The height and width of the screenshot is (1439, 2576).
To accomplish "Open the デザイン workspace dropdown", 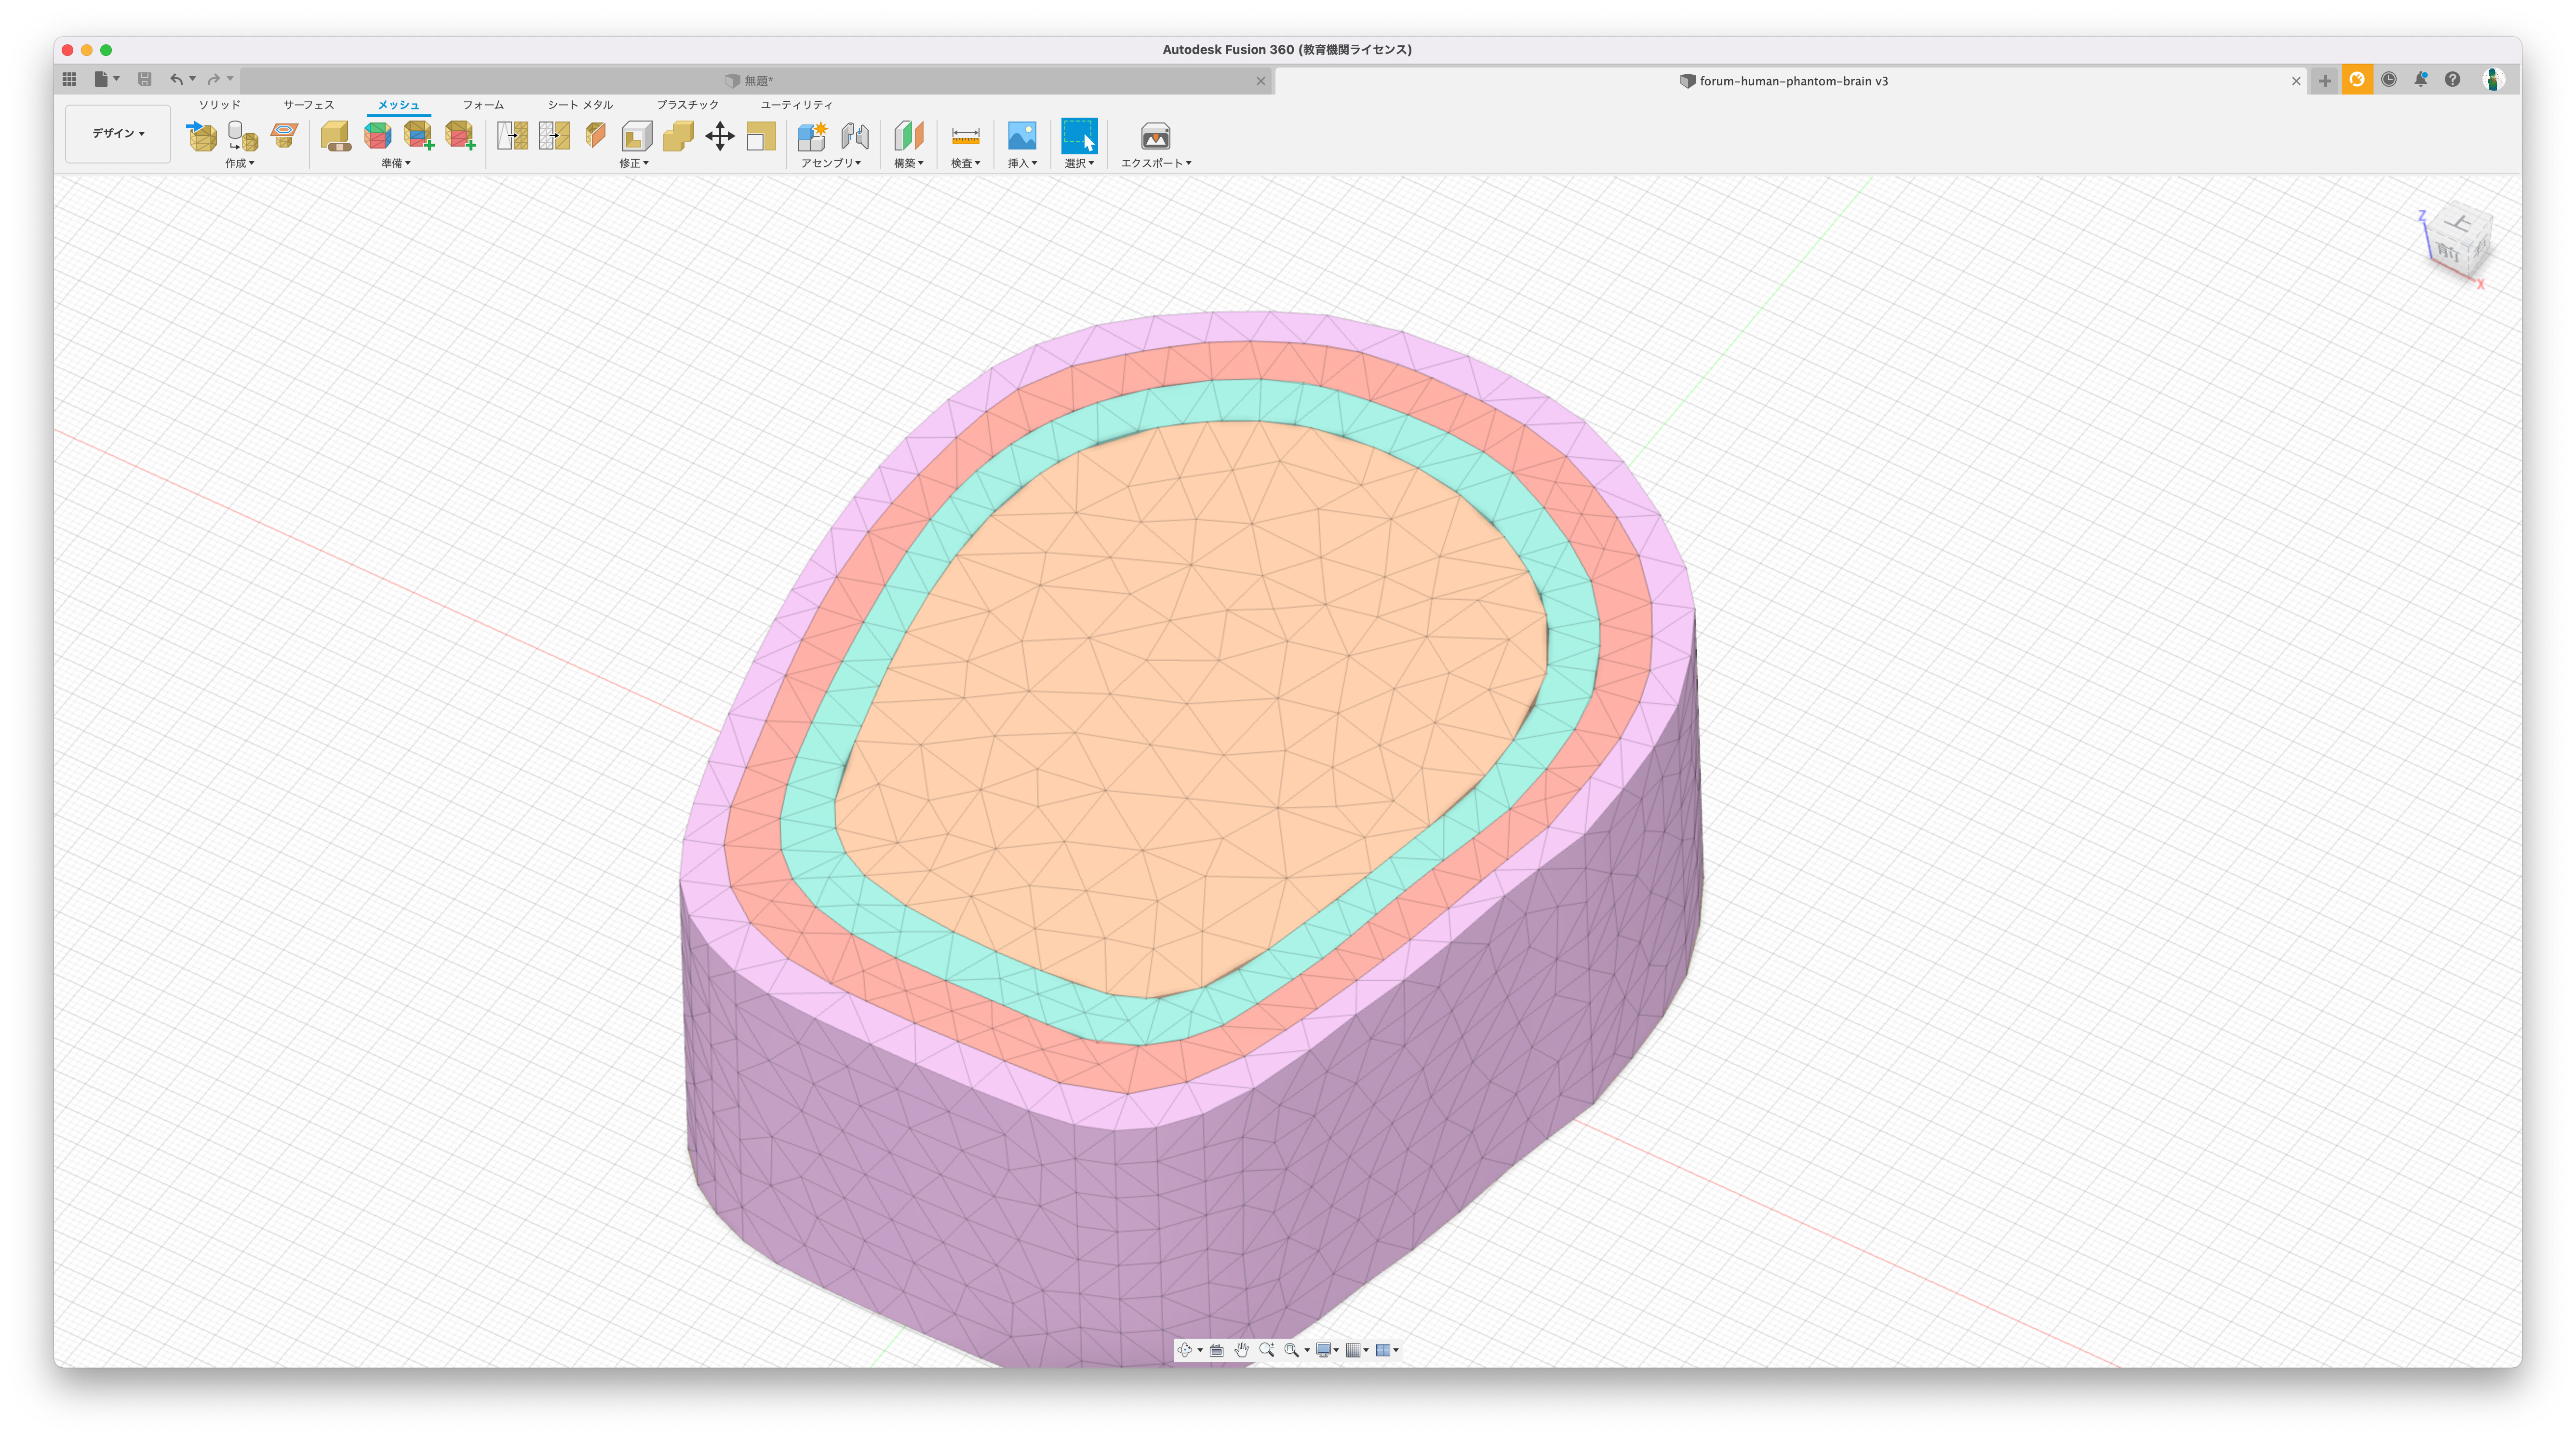I will point(118,133).
